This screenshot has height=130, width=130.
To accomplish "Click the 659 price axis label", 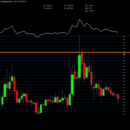I will point(124,67).
